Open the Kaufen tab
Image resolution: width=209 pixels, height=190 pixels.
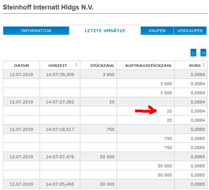click(157, 31)
